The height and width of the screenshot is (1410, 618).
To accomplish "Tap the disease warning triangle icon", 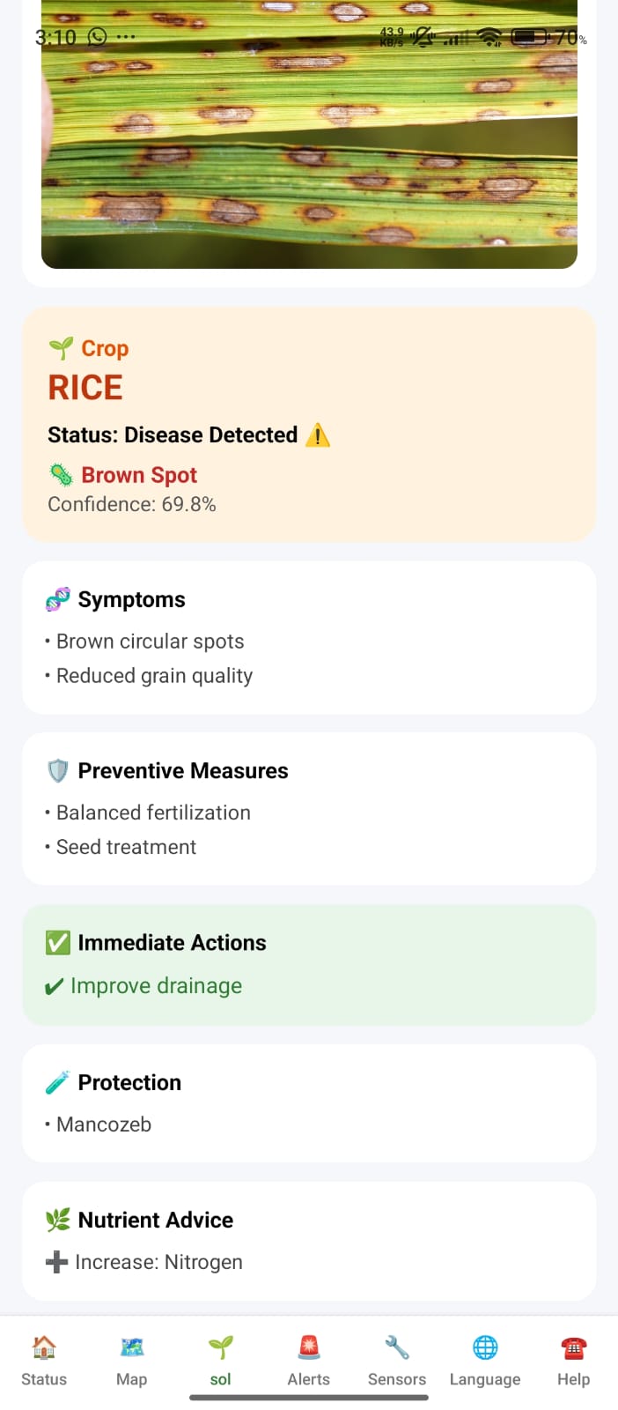I will [x=318, y=435].
